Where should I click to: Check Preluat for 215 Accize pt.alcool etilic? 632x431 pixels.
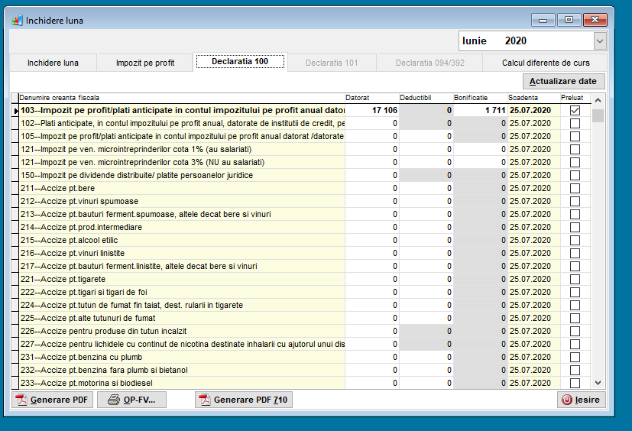point(575,240)
